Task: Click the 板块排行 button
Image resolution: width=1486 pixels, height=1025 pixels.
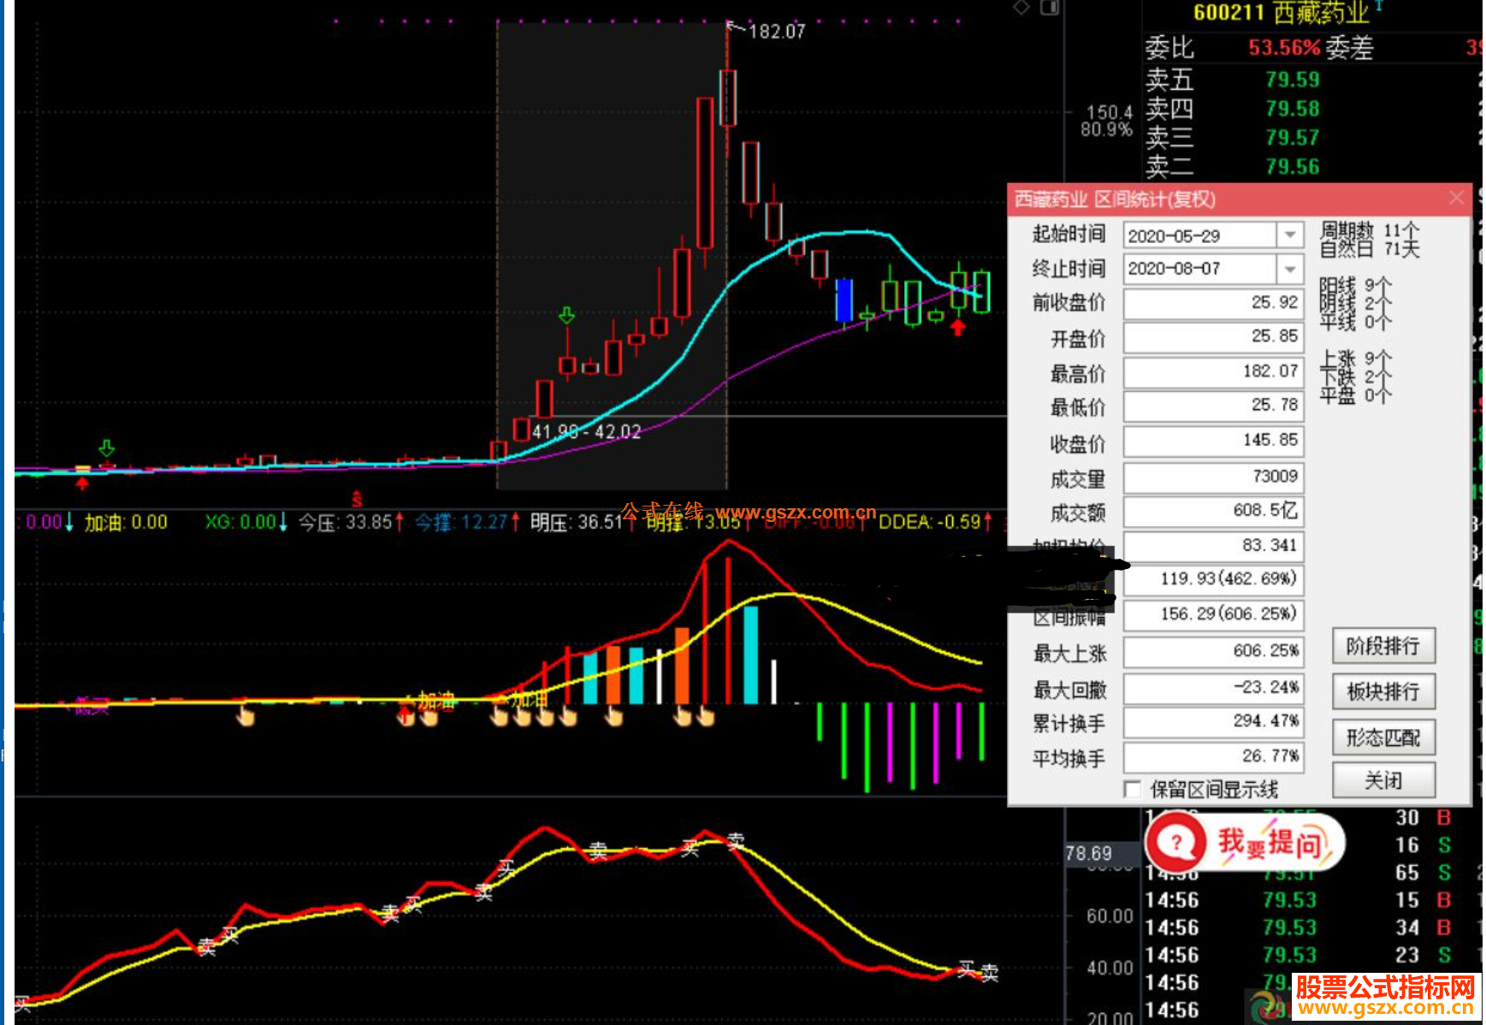Action: [x=1383, y=691]
